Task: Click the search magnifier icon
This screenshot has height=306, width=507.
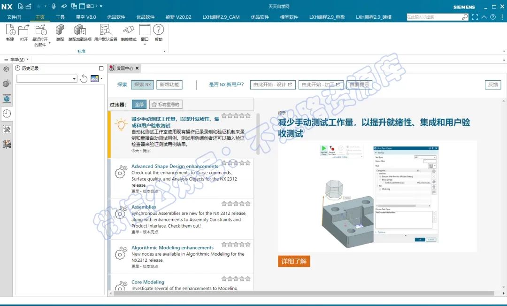Action: pos(465,17)
